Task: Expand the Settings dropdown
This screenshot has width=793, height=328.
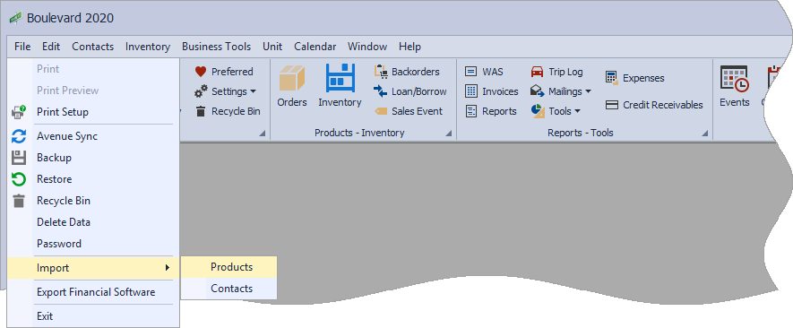Action: point(253,92)
